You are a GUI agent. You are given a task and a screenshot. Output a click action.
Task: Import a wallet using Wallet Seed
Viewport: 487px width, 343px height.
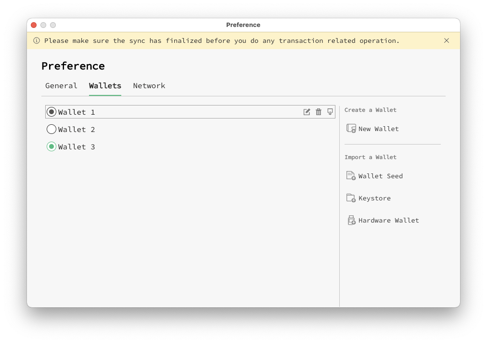click(x=380, y=176)
